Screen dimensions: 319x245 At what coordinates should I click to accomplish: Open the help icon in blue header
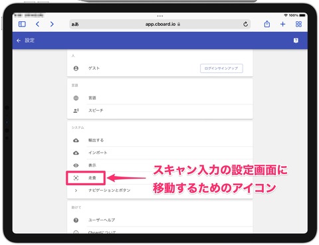[x=296, y=41]
